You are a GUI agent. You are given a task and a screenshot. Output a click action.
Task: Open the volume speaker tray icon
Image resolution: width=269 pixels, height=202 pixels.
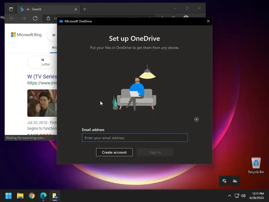coord(243,196)
